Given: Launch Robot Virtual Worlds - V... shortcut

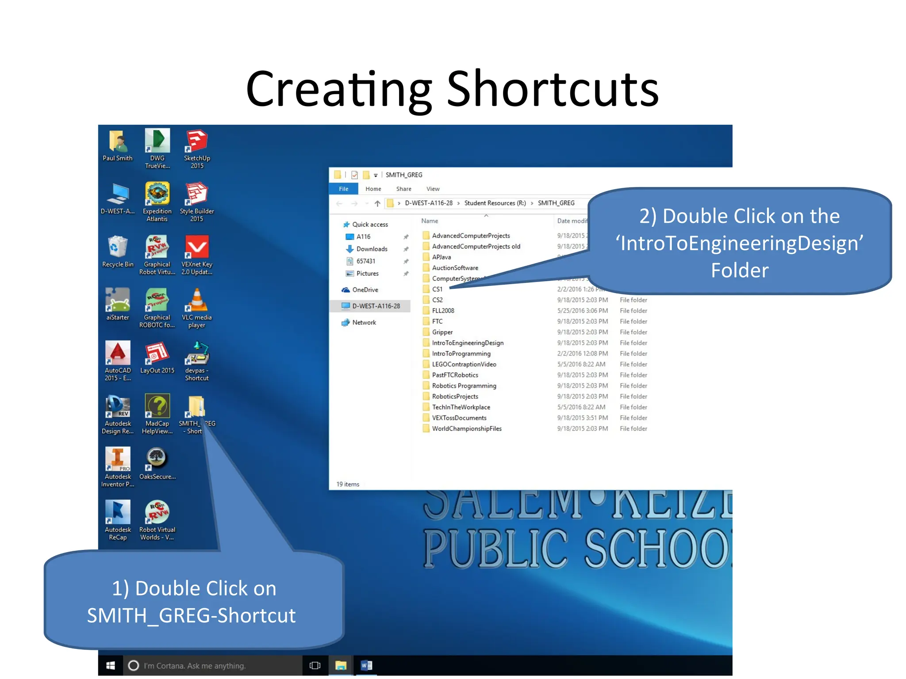Looking at the screenshot, I should (x=157, y=520).
